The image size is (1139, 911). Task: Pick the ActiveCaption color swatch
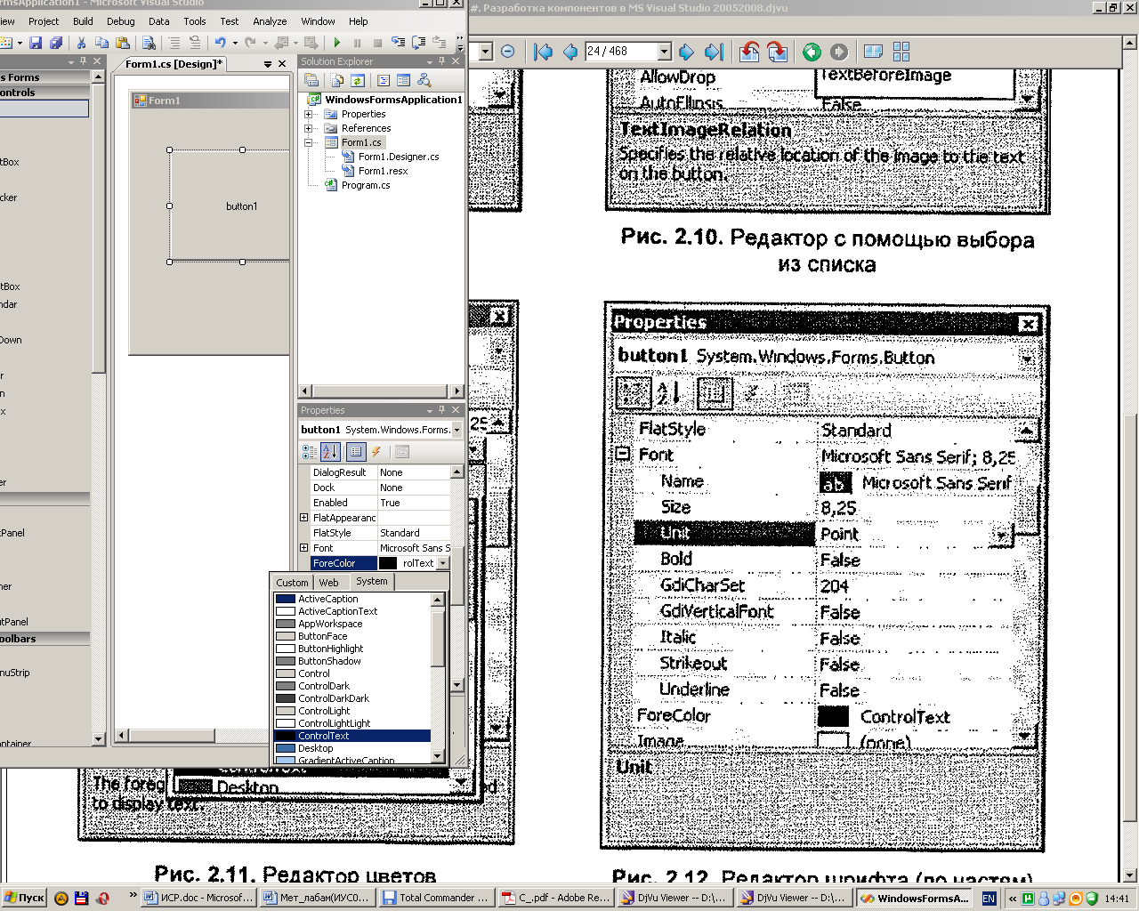pyautogui.click(x=286, y=599)
